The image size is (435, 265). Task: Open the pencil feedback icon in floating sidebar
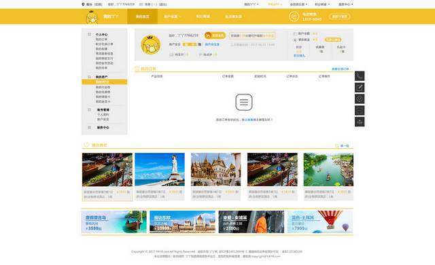coord(360,88)
